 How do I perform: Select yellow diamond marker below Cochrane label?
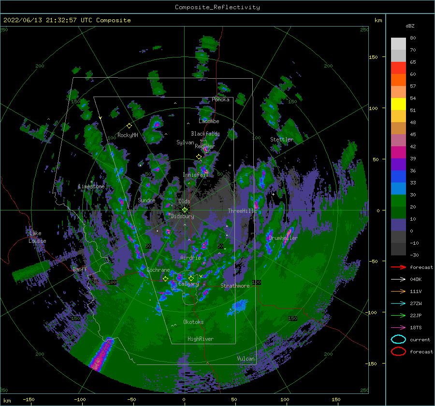[165, 279]
